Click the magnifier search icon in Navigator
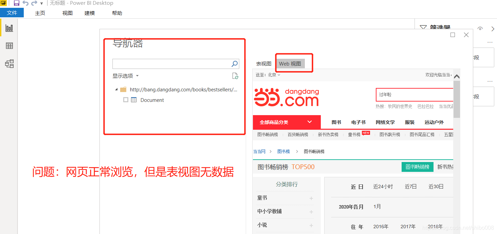The width and height of the screenshot is (497, 234). [x=235, y=64]
